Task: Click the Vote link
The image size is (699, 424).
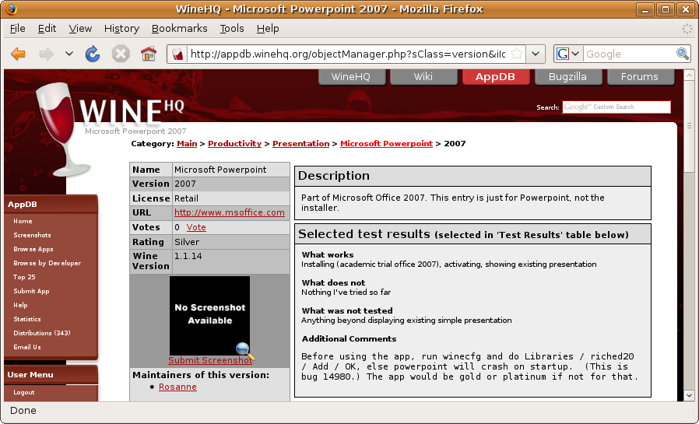Action: (196, 227)
